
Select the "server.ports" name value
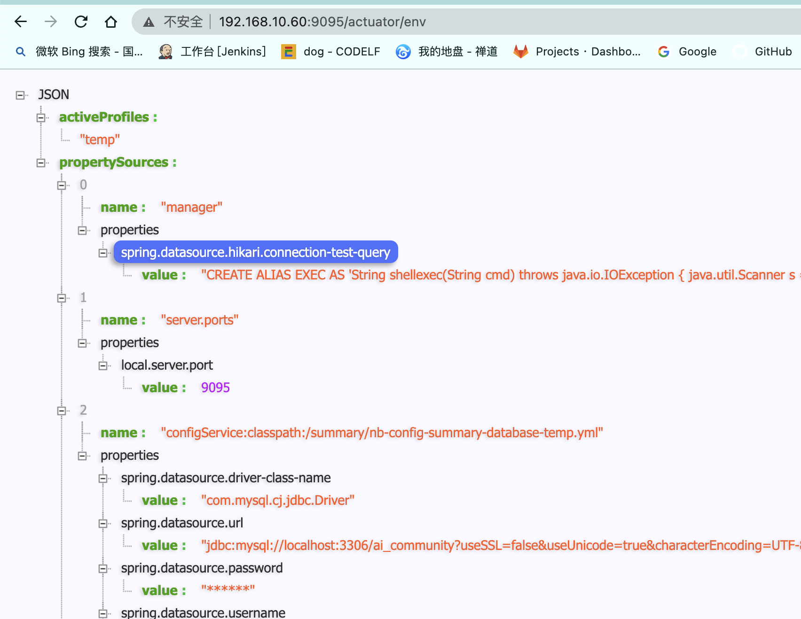click(x=199, y=320)
